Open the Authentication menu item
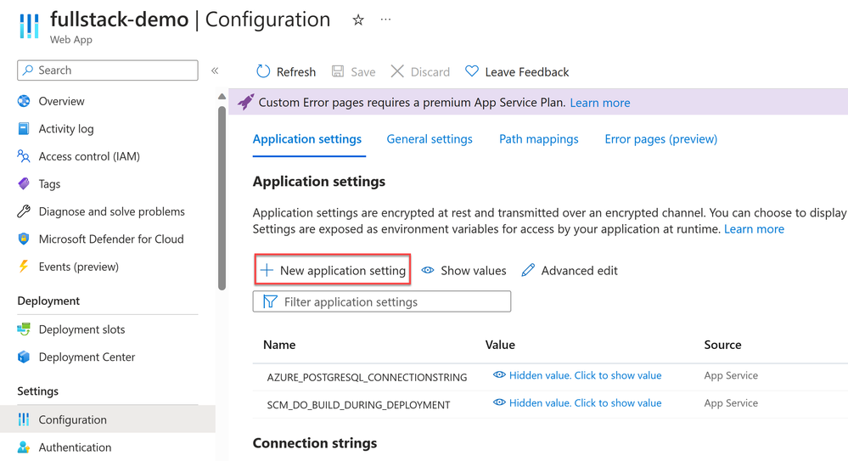 click(76, 447)
